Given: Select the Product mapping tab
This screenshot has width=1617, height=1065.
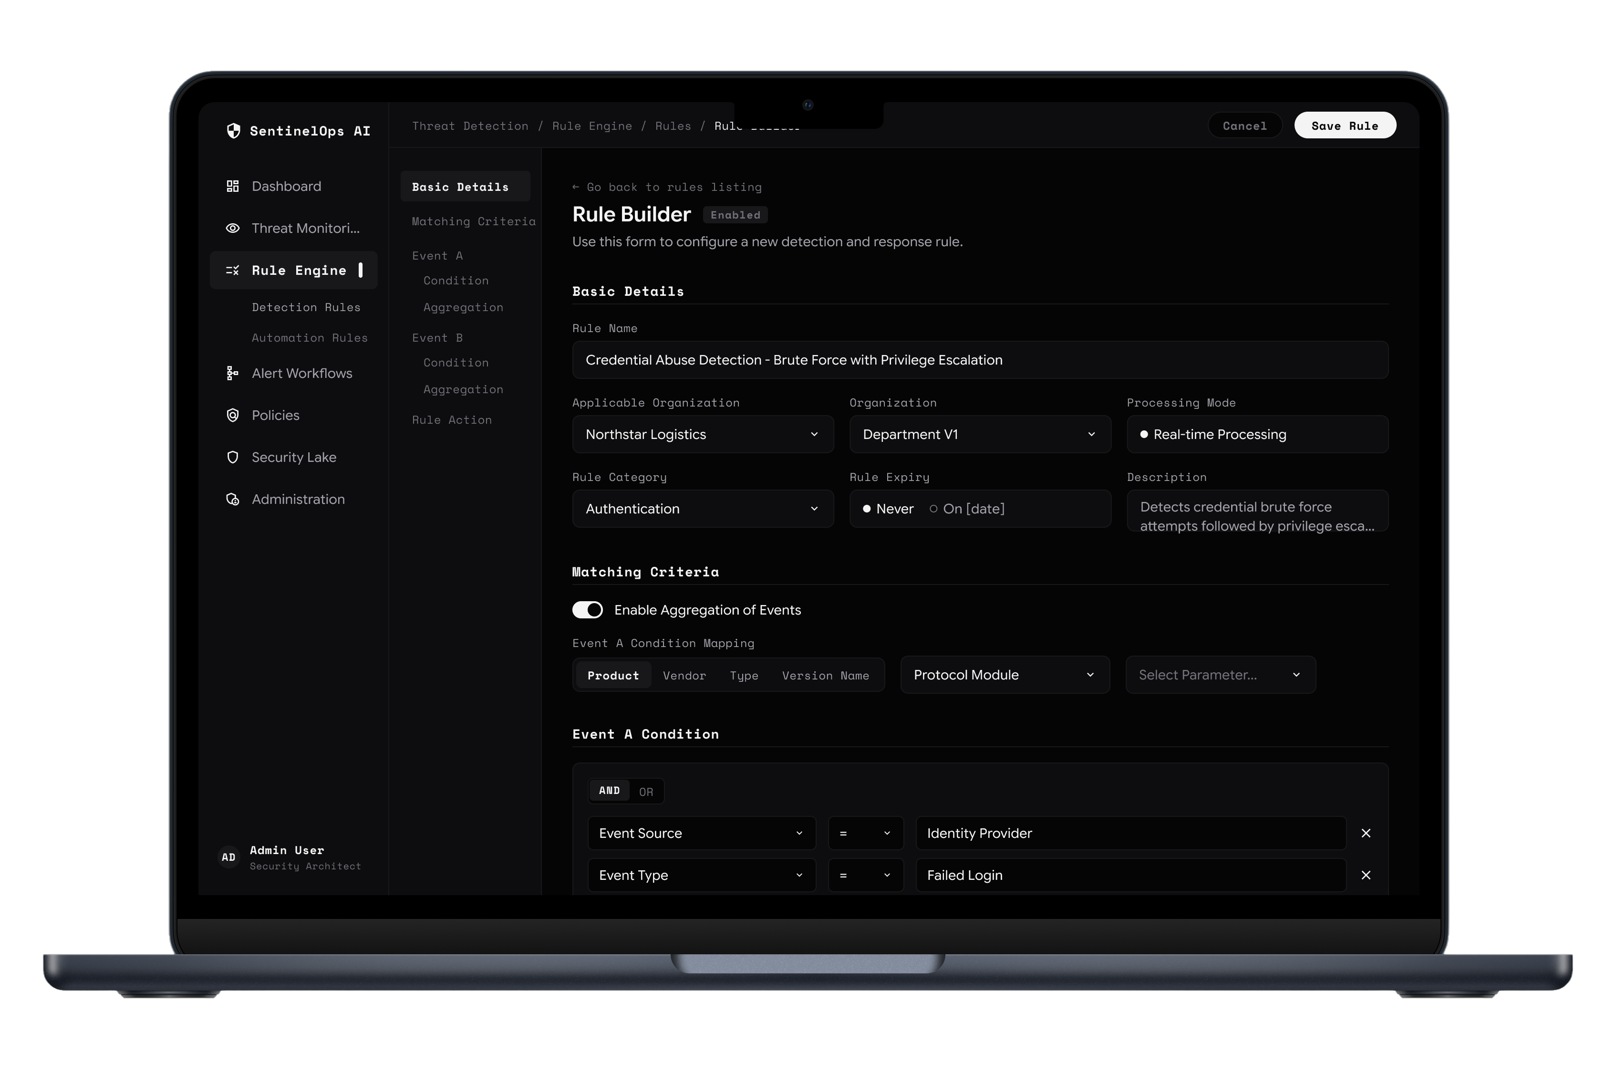Looking at the screenshot, I should click(x=613, y=676).
